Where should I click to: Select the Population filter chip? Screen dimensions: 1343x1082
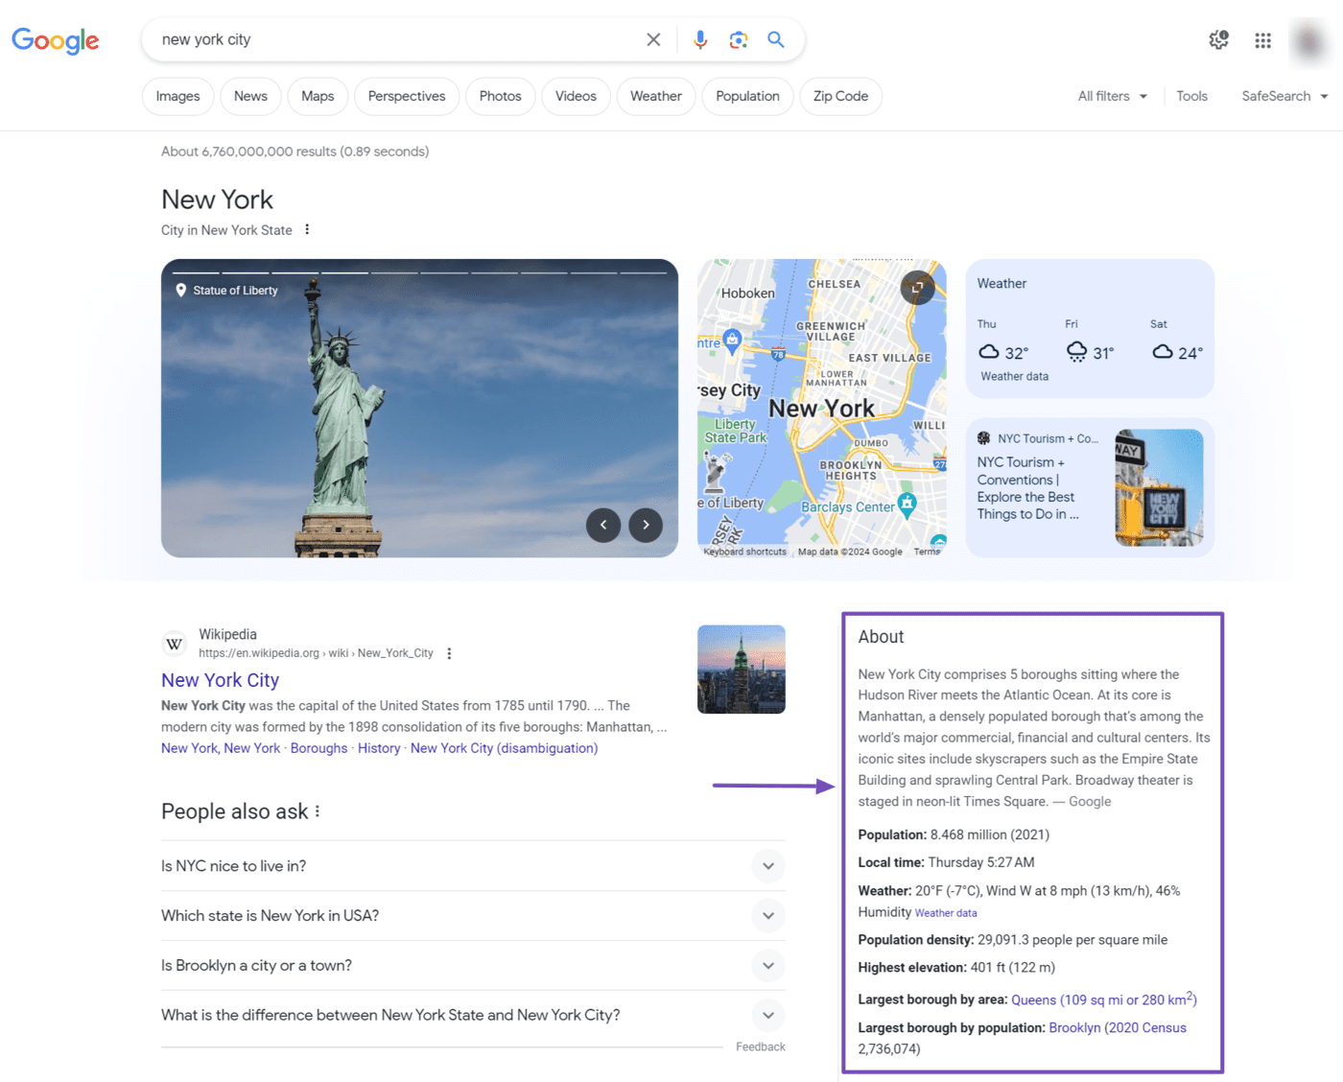pos(747,96)
